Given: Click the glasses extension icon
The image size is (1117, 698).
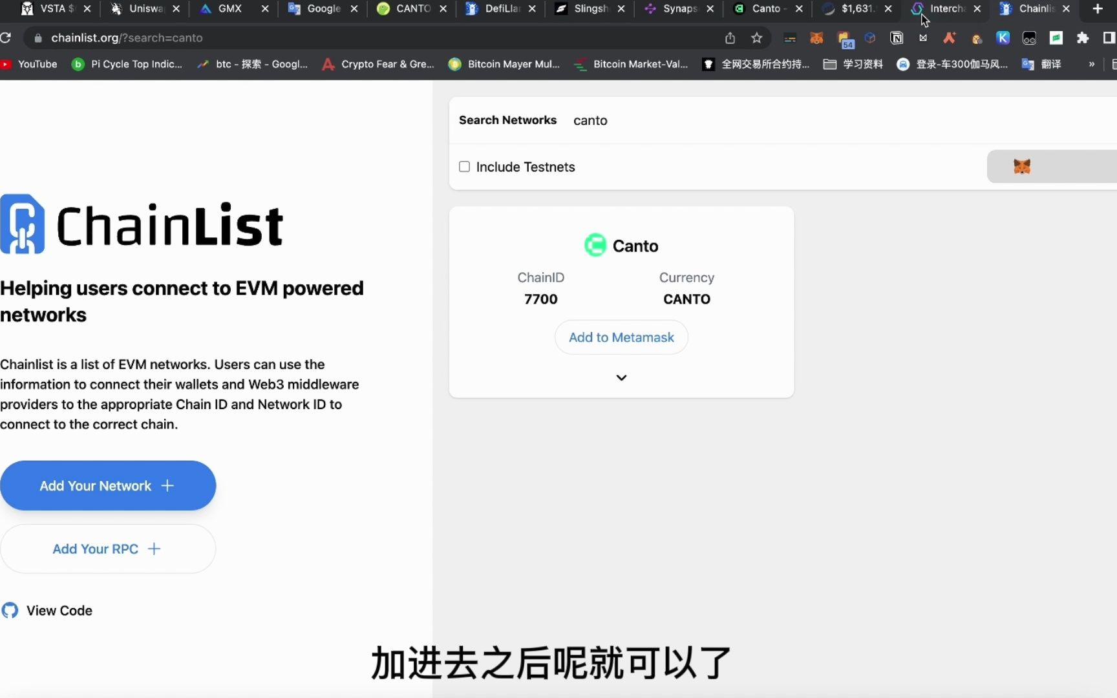Looking at the screenshot, I should tap(1029, 38).
